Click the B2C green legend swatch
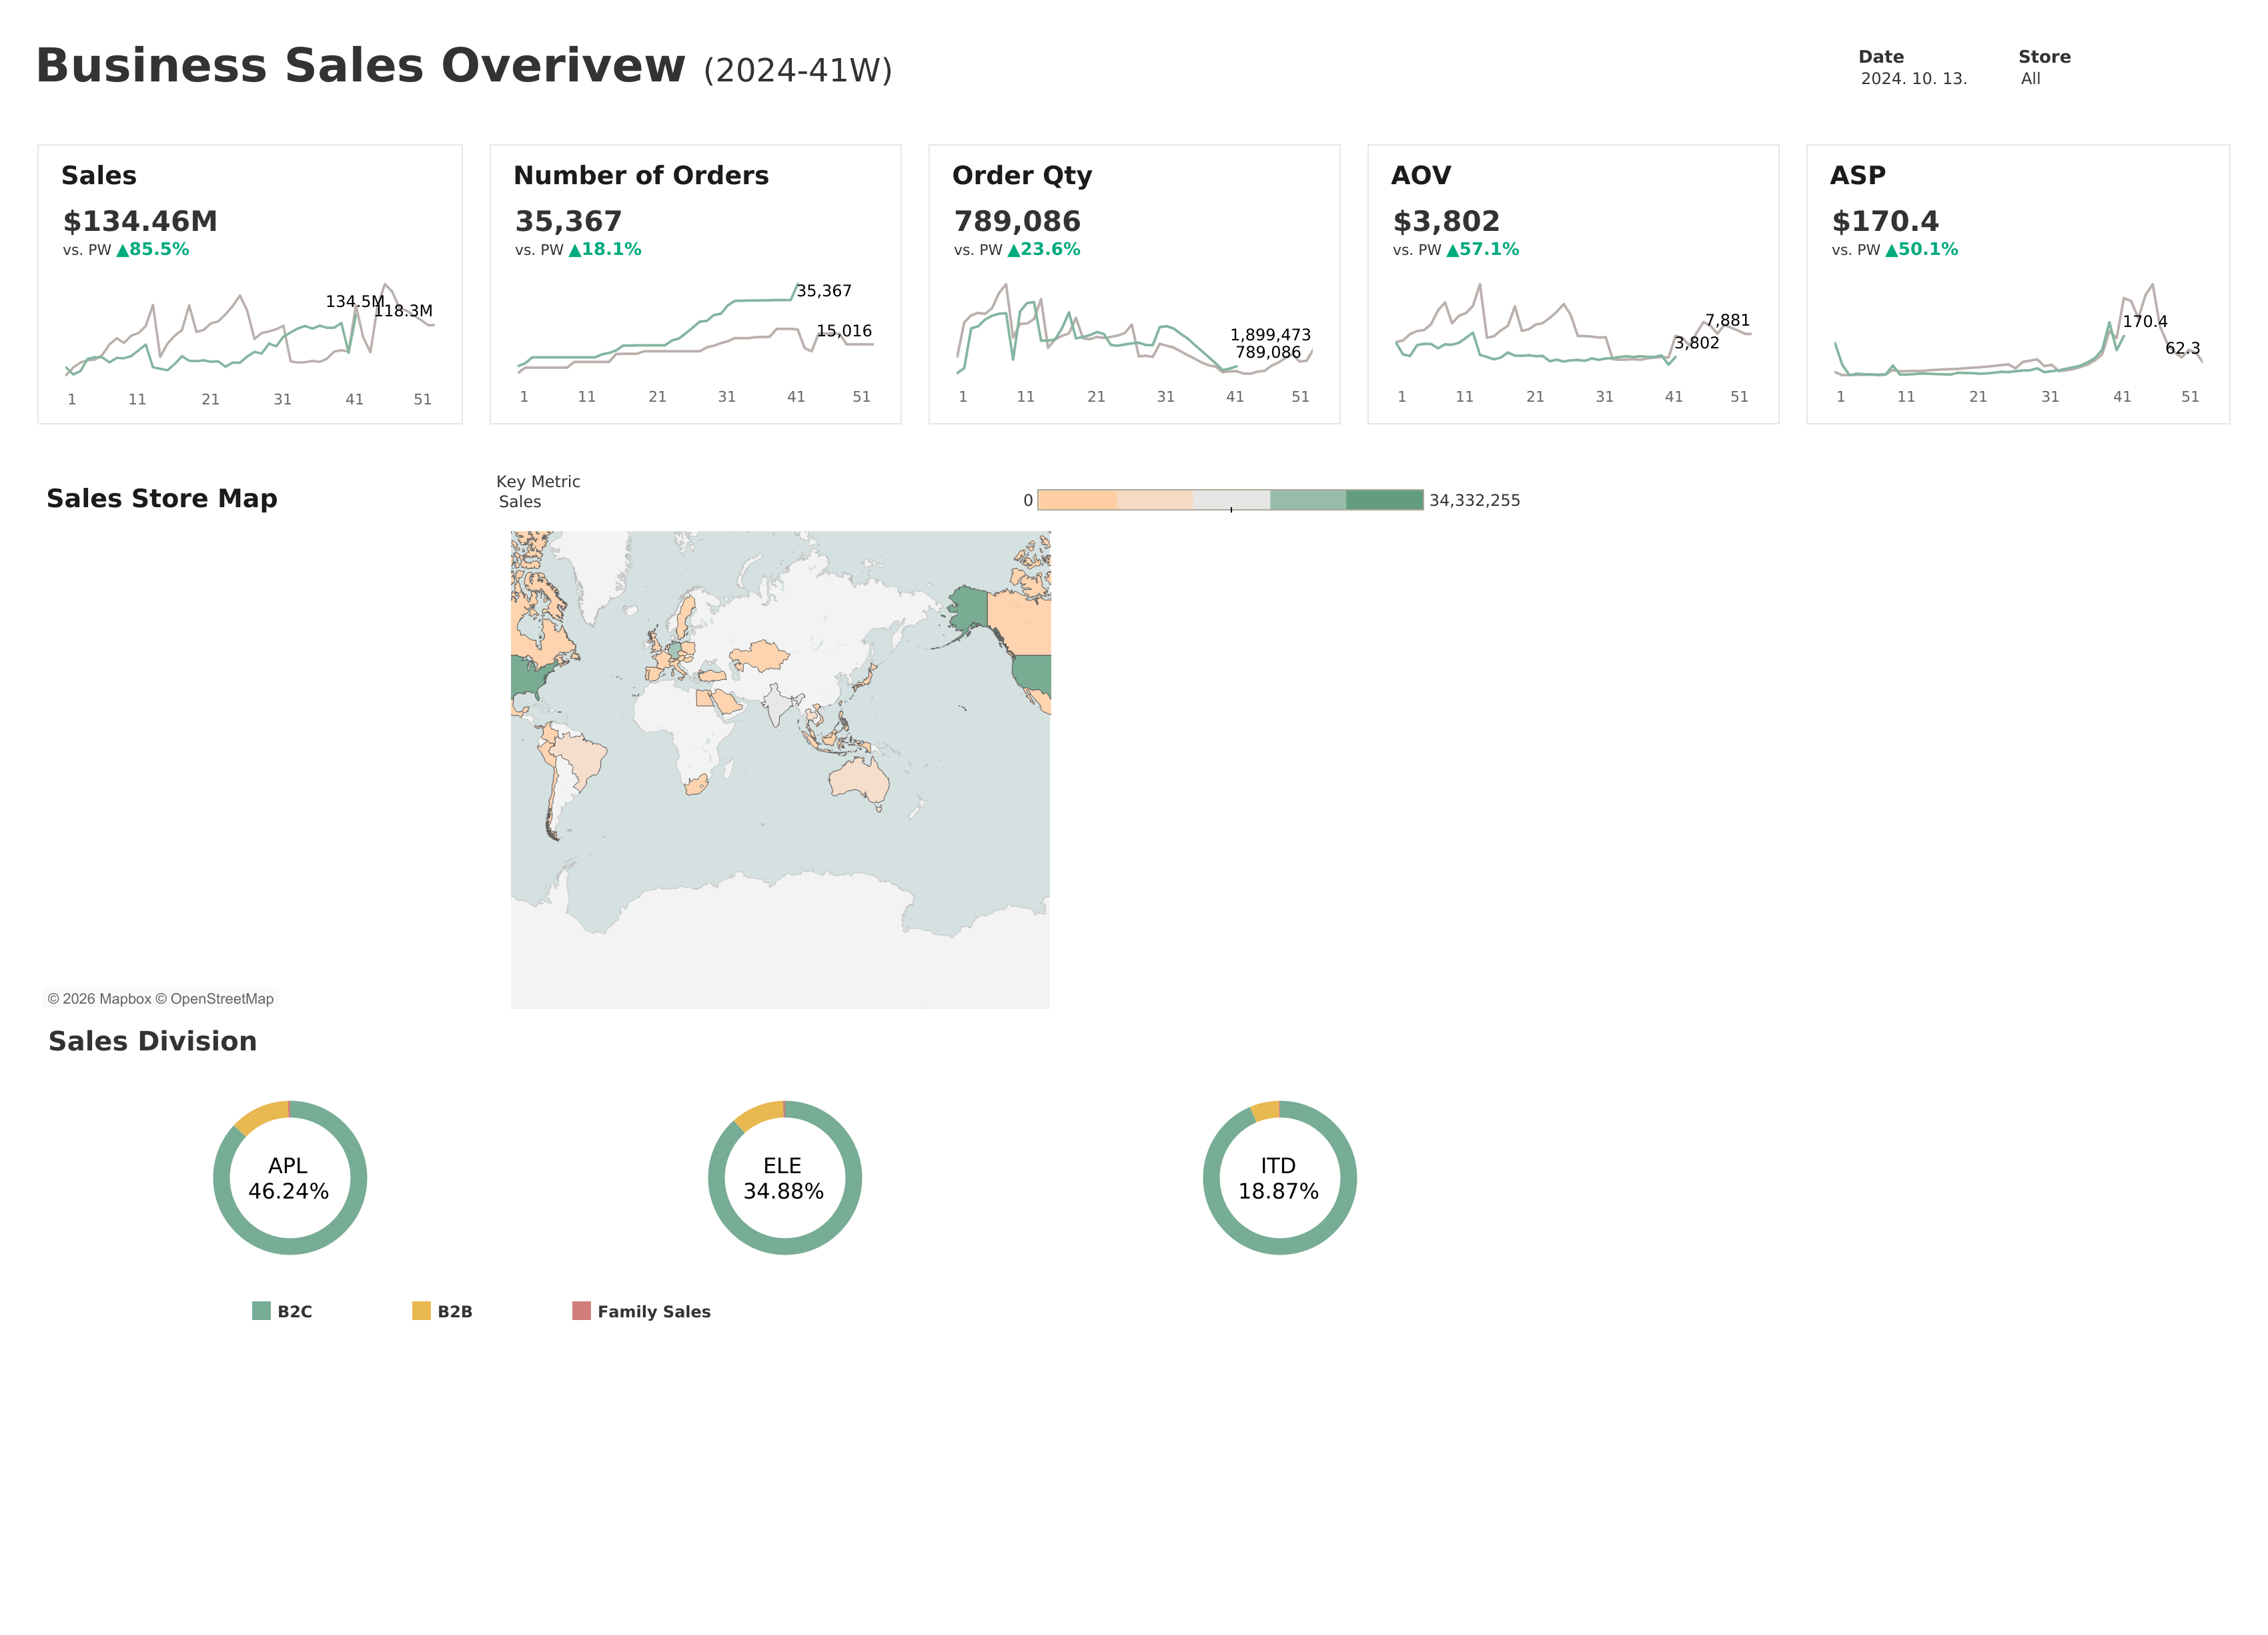 click(x=261, y=1311)
